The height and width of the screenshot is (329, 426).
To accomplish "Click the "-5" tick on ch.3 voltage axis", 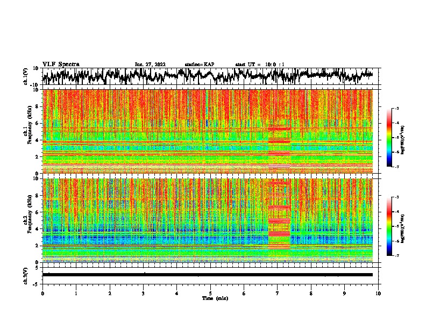I will 36,284.
